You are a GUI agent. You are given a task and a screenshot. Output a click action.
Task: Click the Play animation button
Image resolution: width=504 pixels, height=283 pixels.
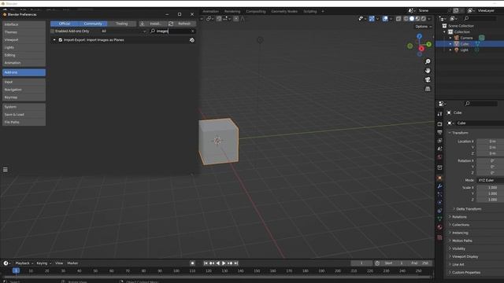click(224, 263)
